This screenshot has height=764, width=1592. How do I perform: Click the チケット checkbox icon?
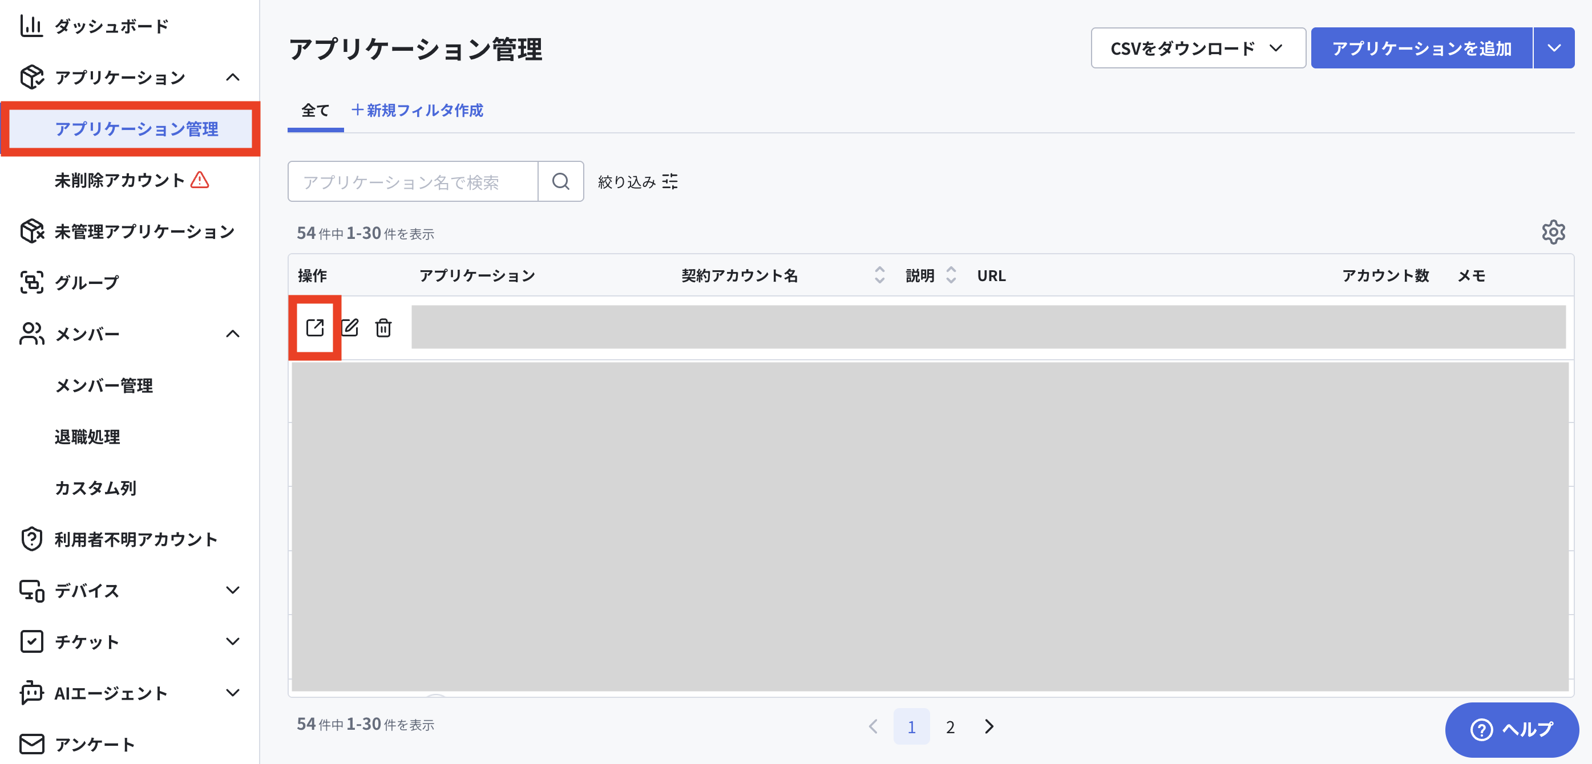[31, 641]
